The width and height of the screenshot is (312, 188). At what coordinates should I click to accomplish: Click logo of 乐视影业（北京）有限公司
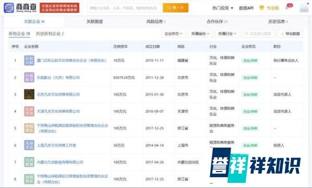pyautogui.click(x=29, y=77)
